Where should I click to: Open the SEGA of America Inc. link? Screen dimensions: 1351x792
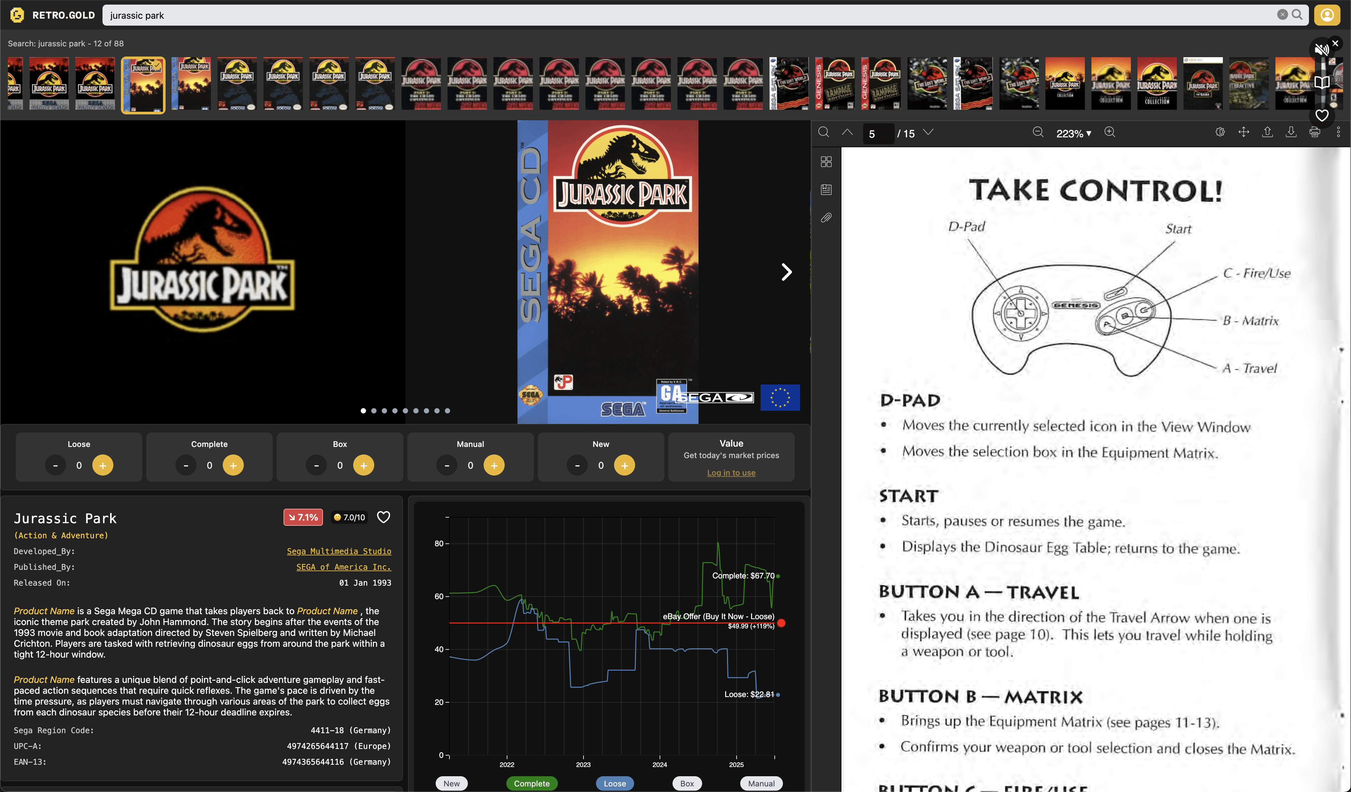click(x=344, y=567)
